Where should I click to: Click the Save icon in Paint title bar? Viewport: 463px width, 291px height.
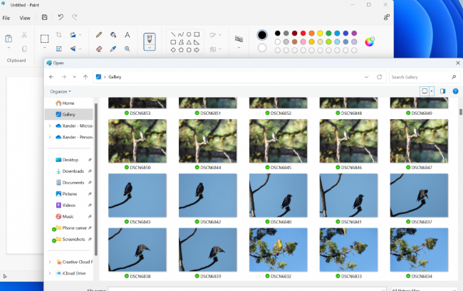pos(45,17)
